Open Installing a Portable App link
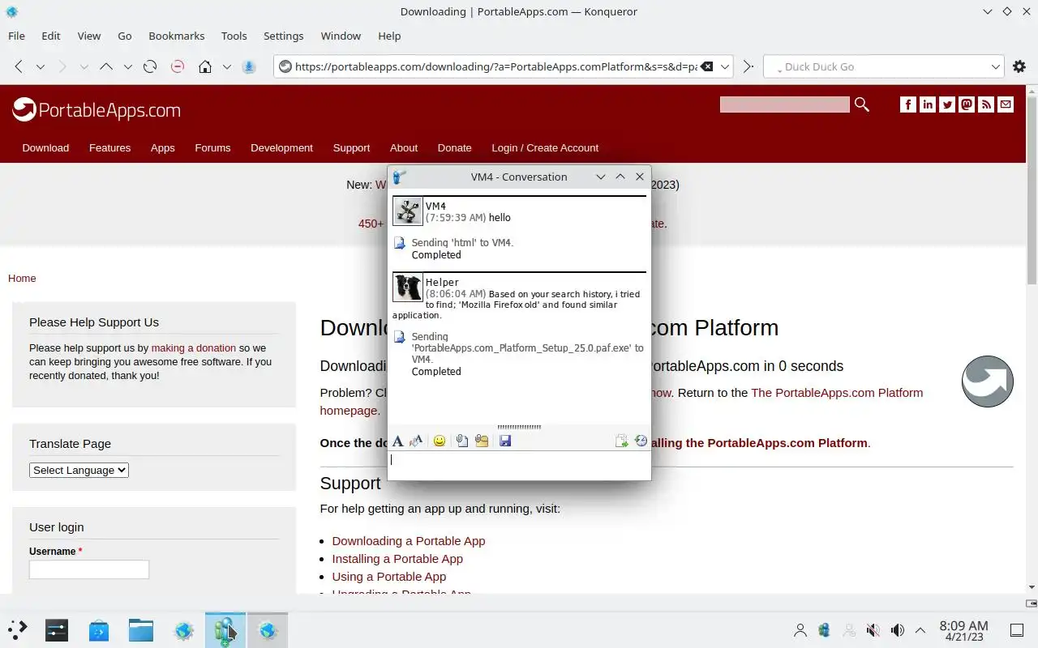 click(x=397, y=559)
